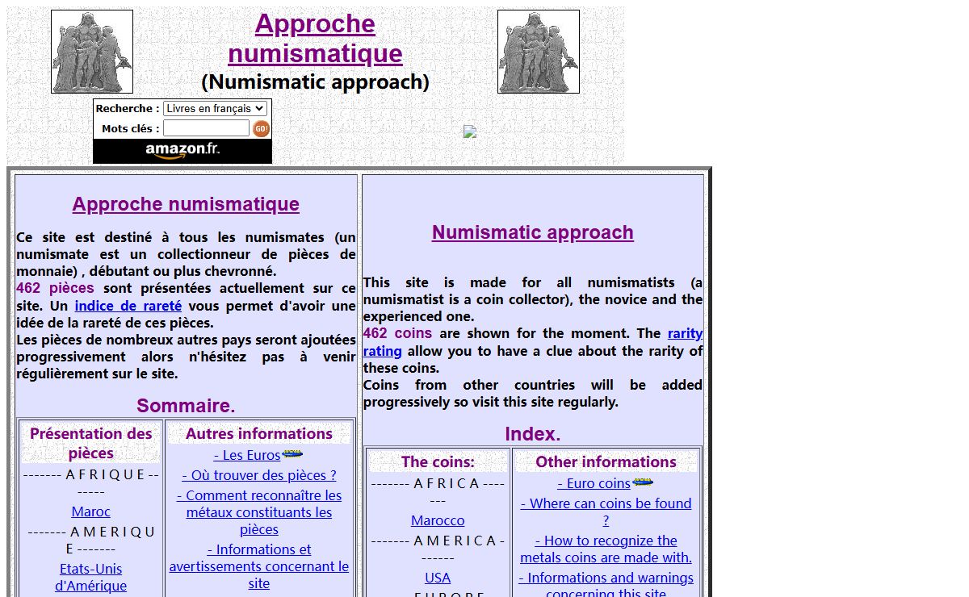Click the Sommaire heading
The image size is (969, 597).
(x=186, y=406)
